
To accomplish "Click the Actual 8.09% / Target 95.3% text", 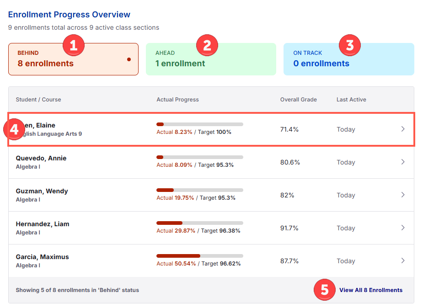I will [195, 165].
